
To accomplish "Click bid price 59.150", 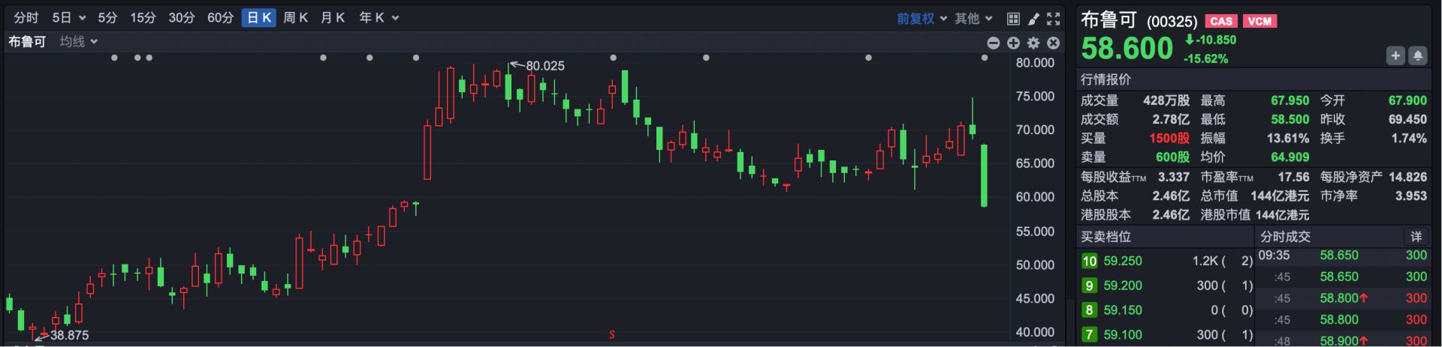I will pyautogui.click(x=1123, y=310).
